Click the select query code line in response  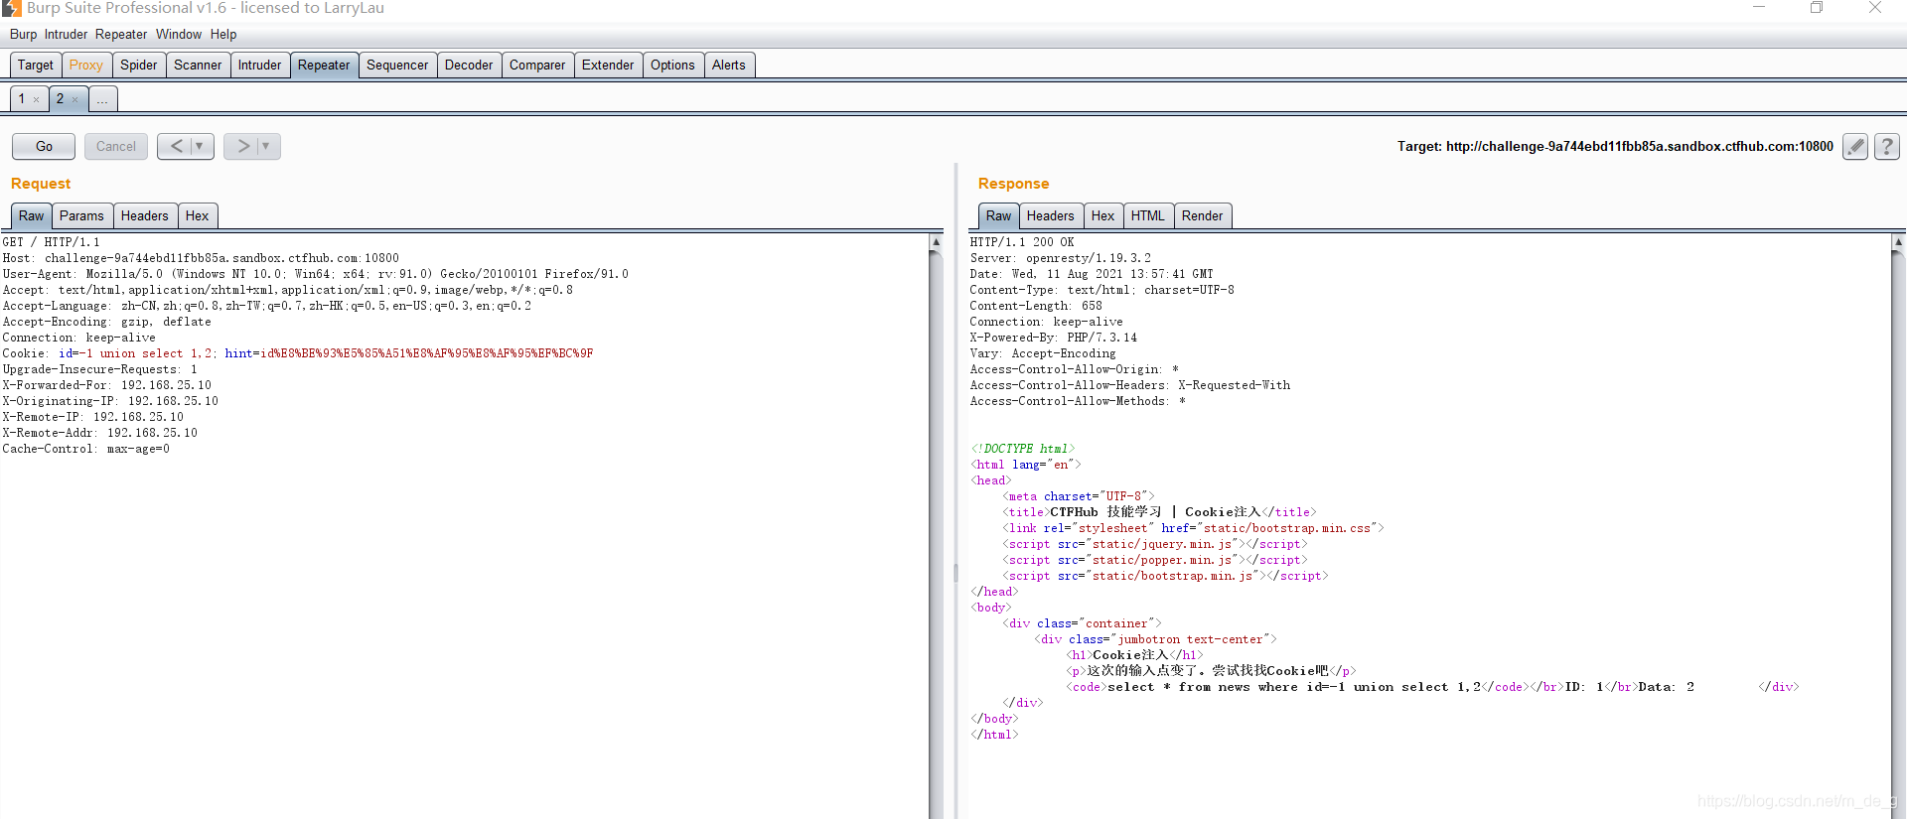point(1294,687)
